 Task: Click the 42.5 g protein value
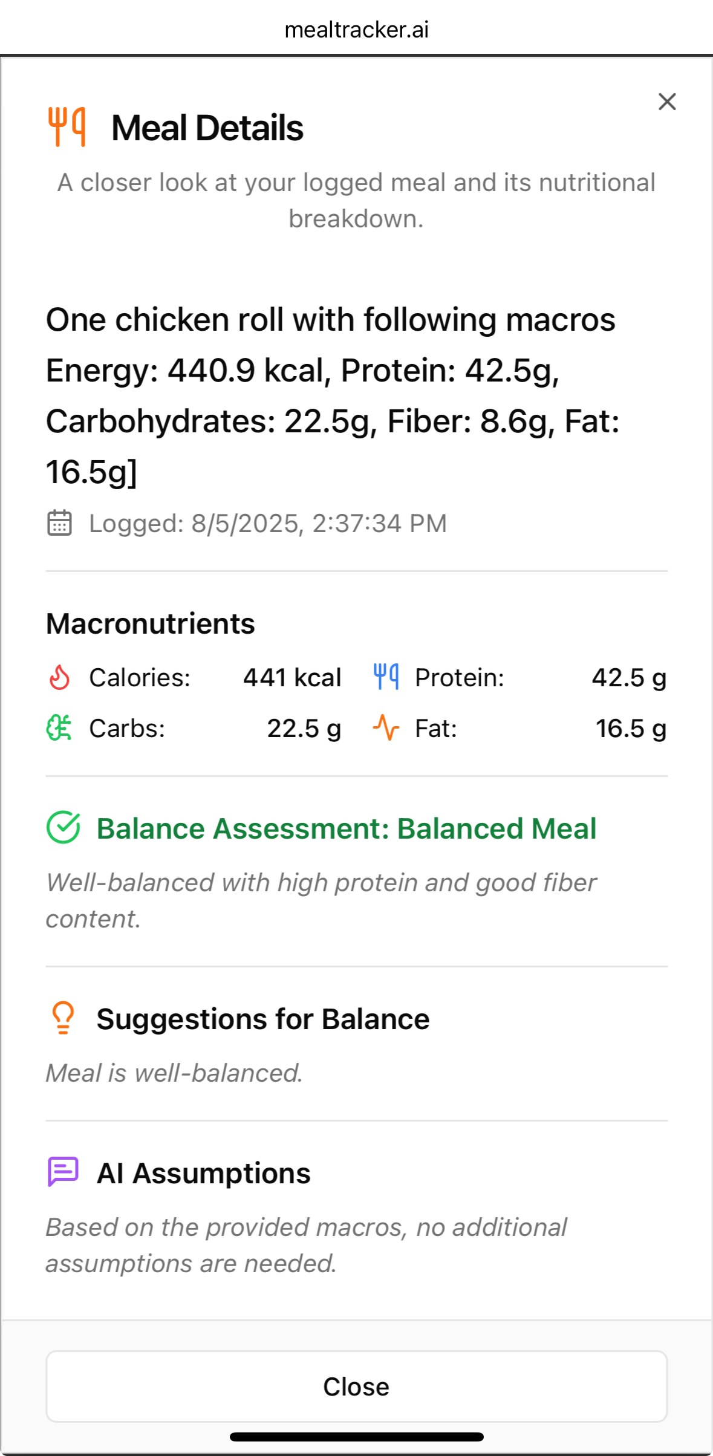629,677
